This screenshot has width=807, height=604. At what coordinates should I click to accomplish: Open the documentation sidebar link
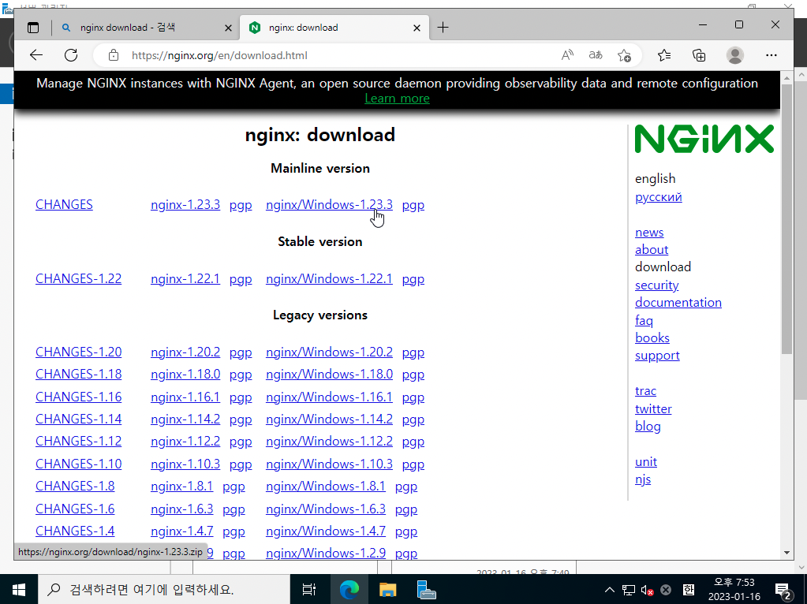click(678, 303)
